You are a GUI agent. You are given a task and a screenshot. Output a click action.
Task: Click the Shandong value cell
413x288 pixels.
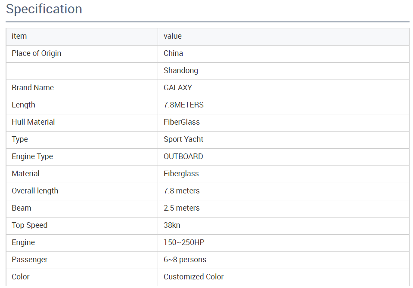[x=181, y=70]
